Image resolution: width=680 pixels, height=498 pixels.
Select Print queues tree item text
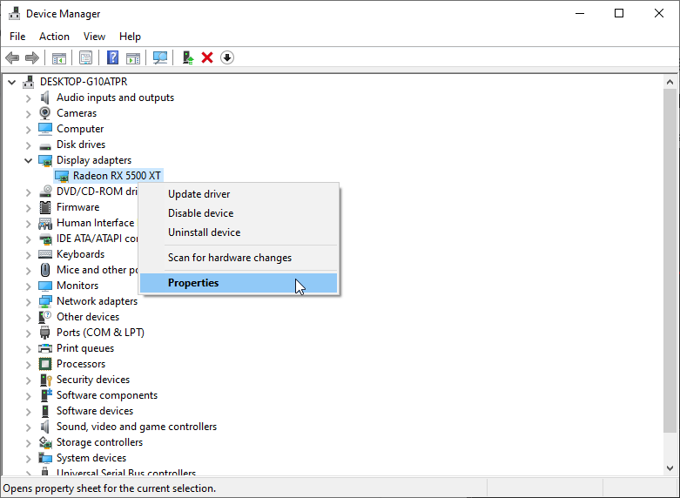click(85, 348)
